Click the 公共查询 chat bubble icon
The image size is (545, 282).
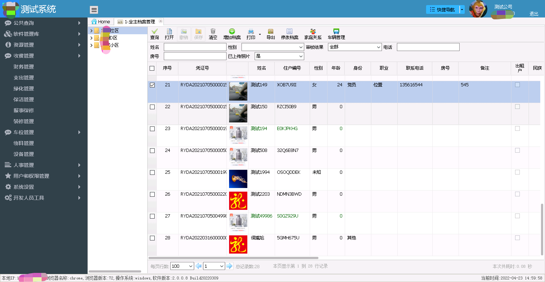tap(8, 23)
